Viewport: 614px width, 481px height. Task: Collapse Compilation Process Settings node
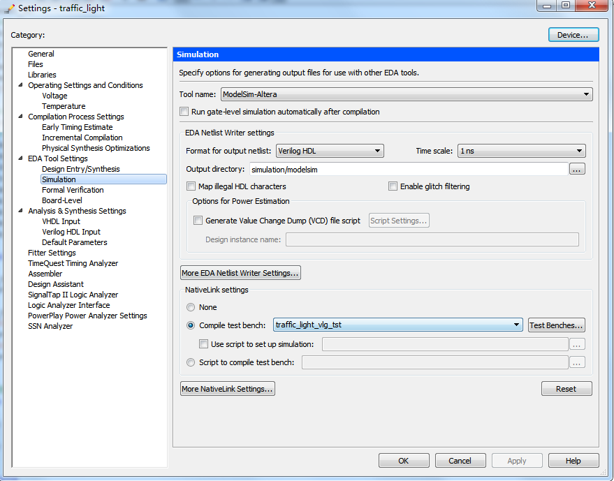point(20,117)
